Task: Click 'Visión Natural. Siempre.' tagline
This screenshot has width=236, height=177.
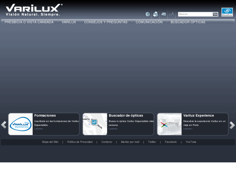Action: click(33, 15)
